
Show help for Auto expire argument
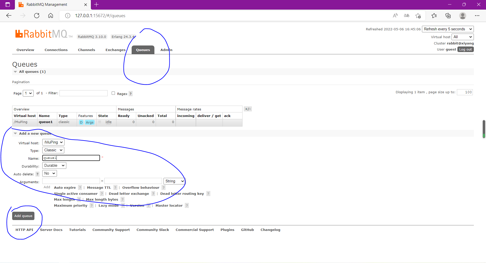tap(80, 187)
